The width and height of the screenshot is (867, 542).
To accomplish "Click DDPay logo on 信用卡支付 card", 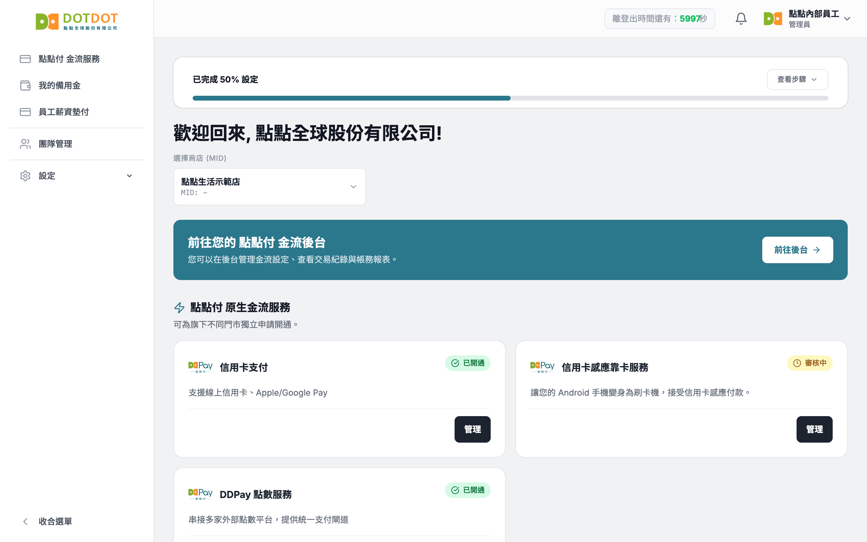I will (x=200, y=367).
